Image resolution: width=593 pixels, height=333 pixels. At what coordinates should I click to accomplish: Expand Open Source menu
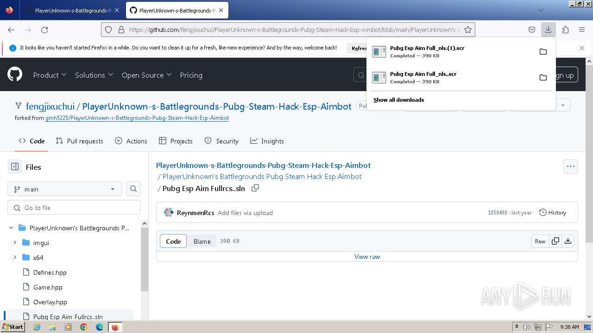pyautogui.click(x=146, y=75)
